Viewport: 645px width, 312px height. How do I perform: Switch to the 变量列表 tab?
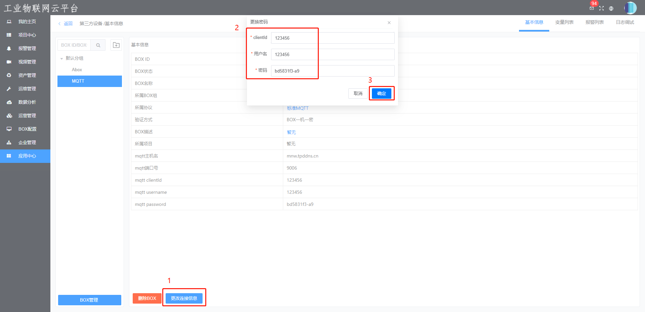[564, 22]
